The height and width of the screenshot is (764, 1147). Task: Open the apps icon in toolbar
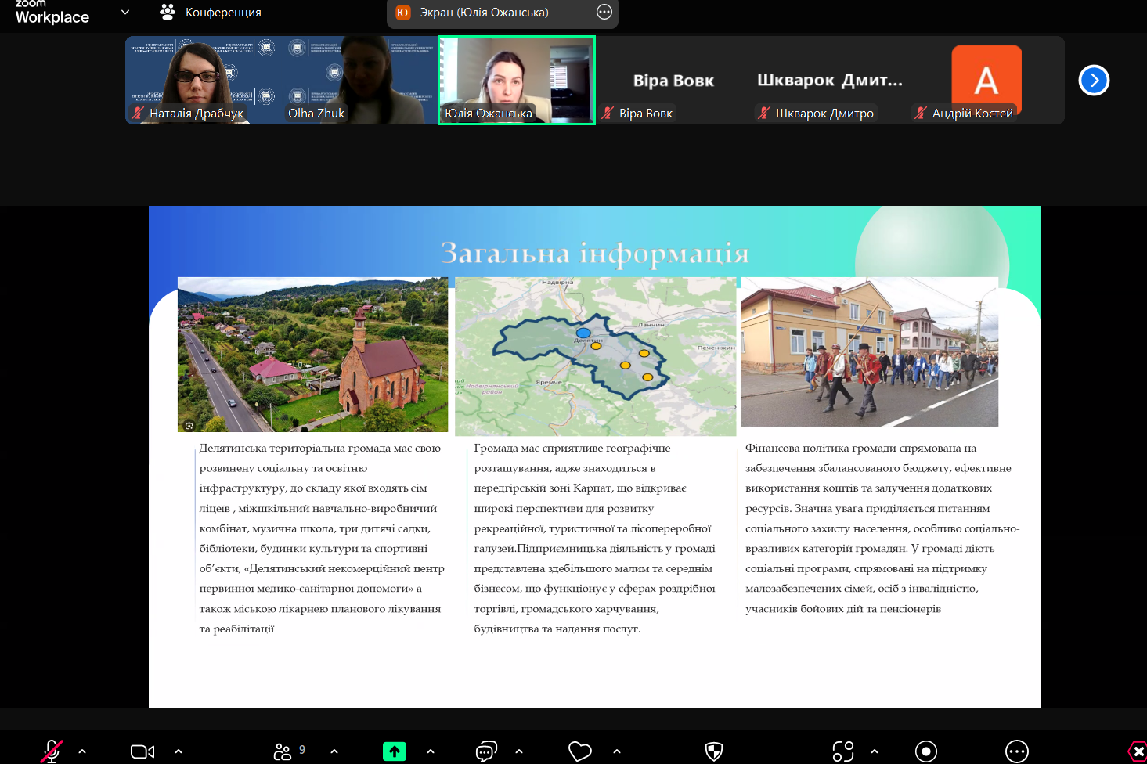pyautogui.click(x=843, y=751)
